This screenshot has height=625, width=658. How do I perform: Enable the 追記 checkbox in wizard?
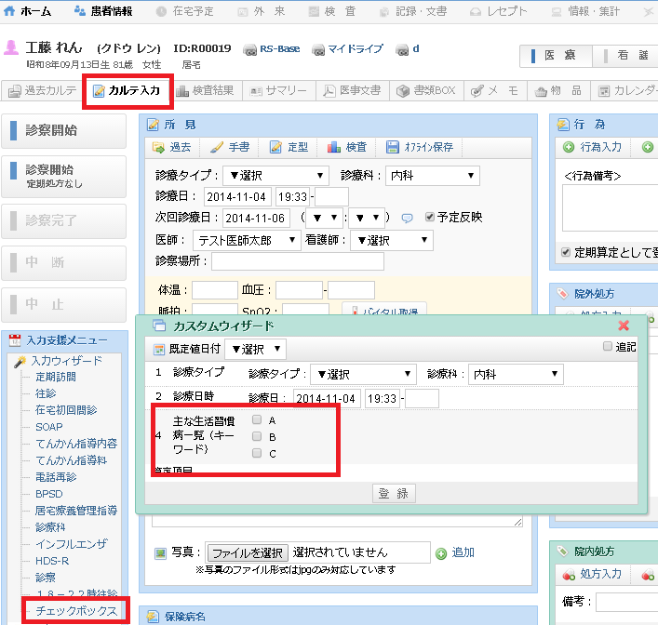607,346
